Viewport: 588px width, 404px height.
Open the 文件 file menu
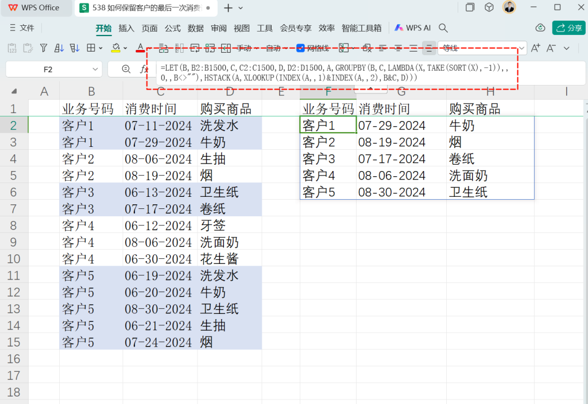pos(22,28)
